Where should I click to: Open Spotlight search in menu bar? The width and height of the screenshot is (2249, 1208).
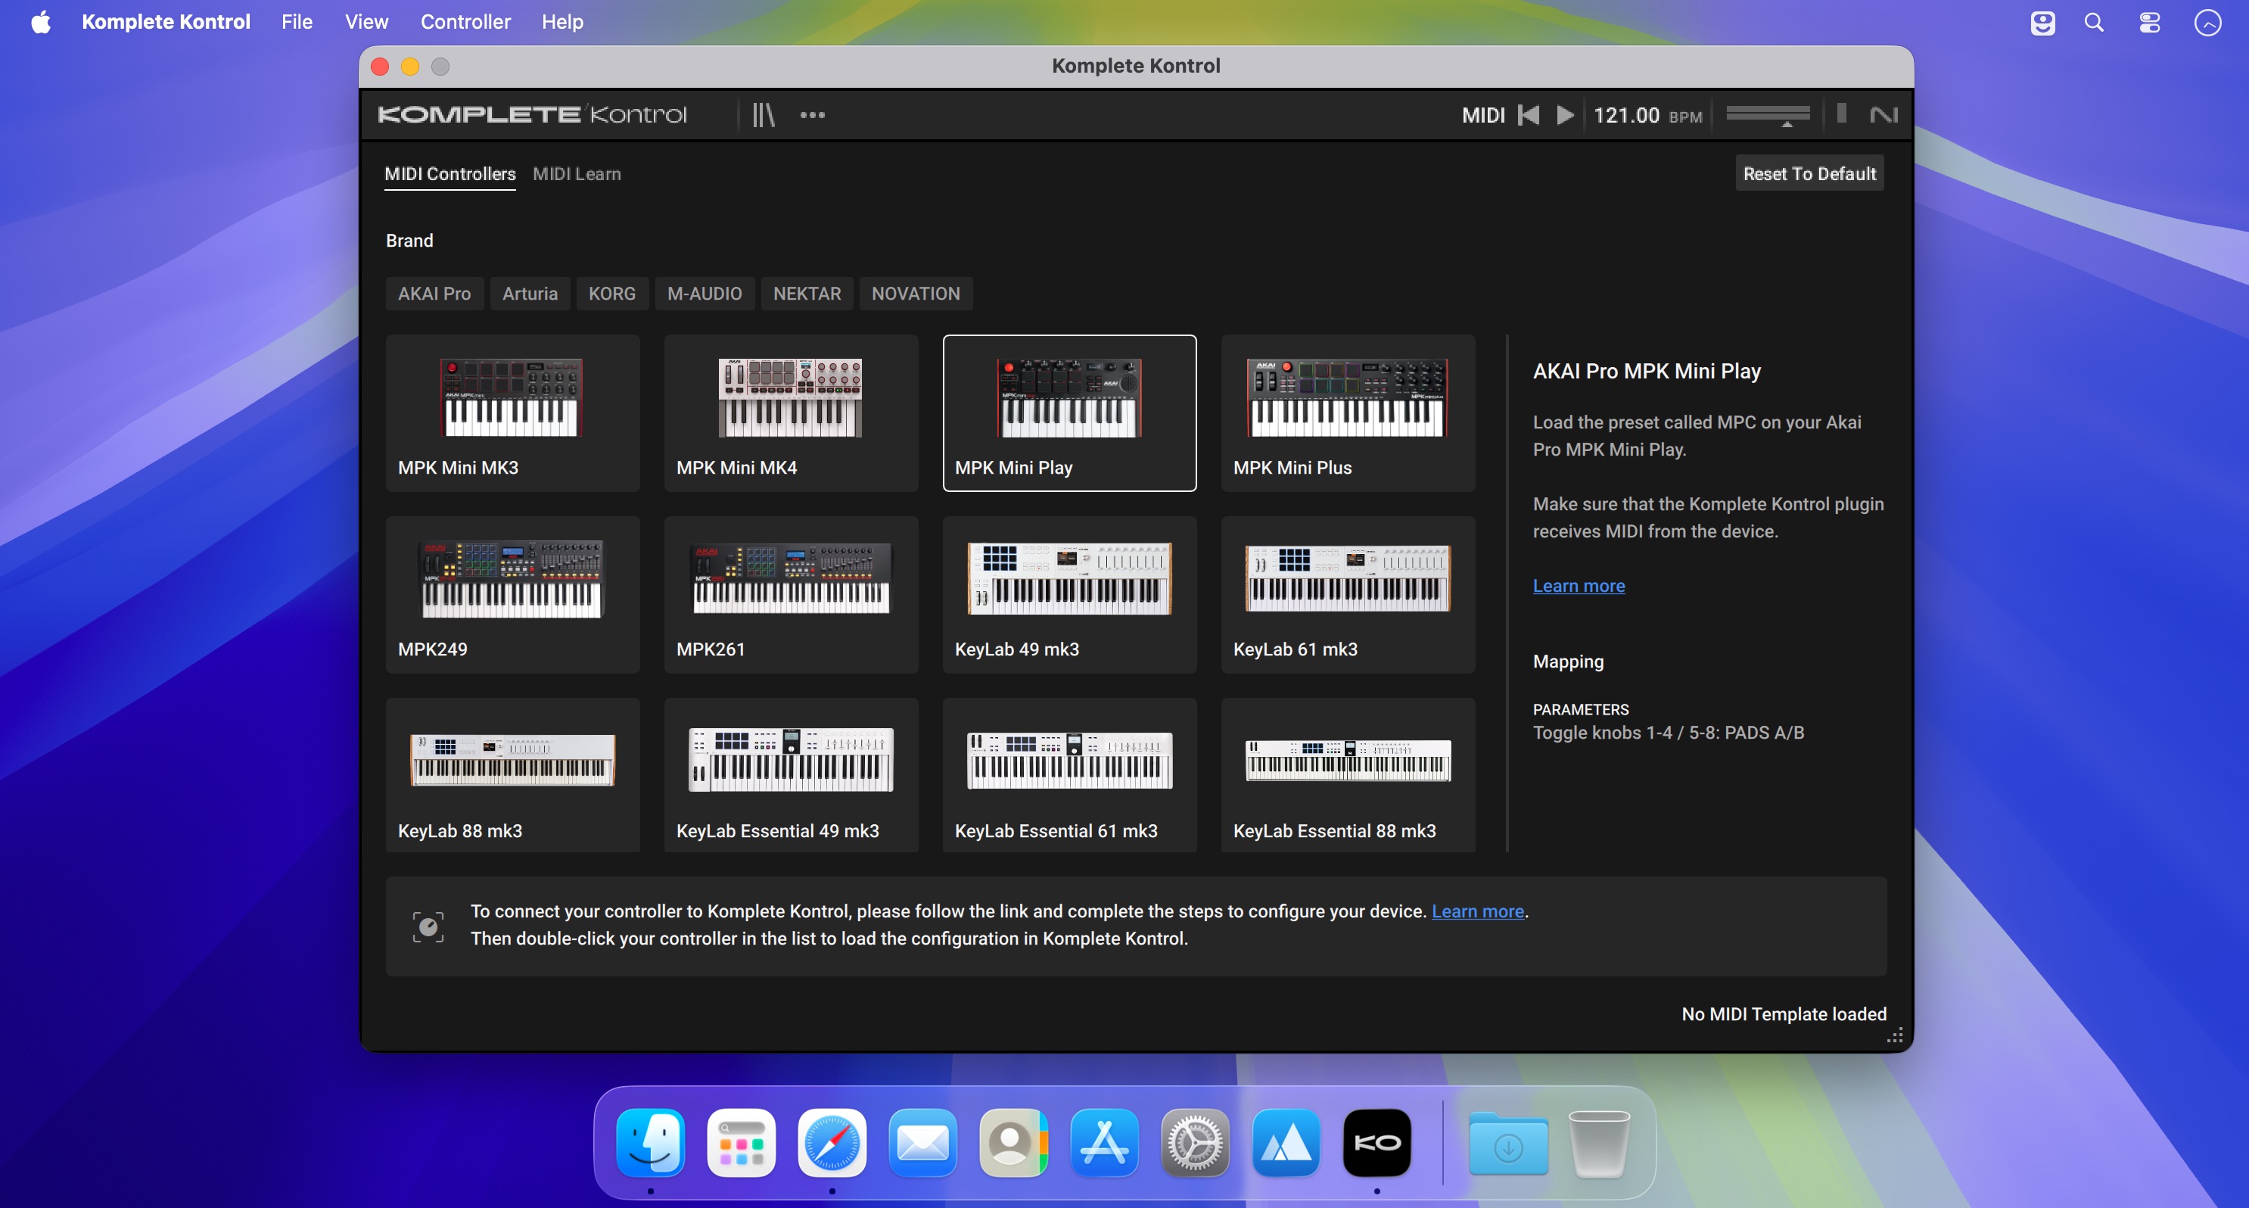[2094, 22]
